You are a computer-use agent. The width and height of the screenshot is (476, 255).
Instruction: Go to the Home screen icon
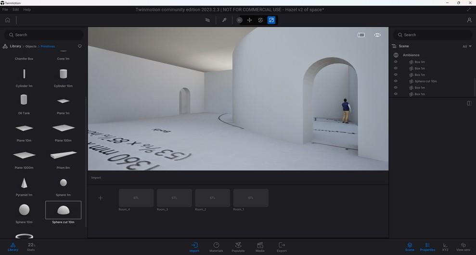tap(7, 20)
